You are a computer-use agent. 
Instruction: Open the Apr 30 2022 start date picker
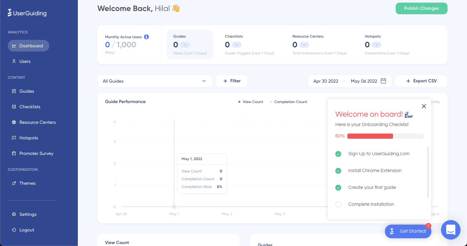pos(326,81)
